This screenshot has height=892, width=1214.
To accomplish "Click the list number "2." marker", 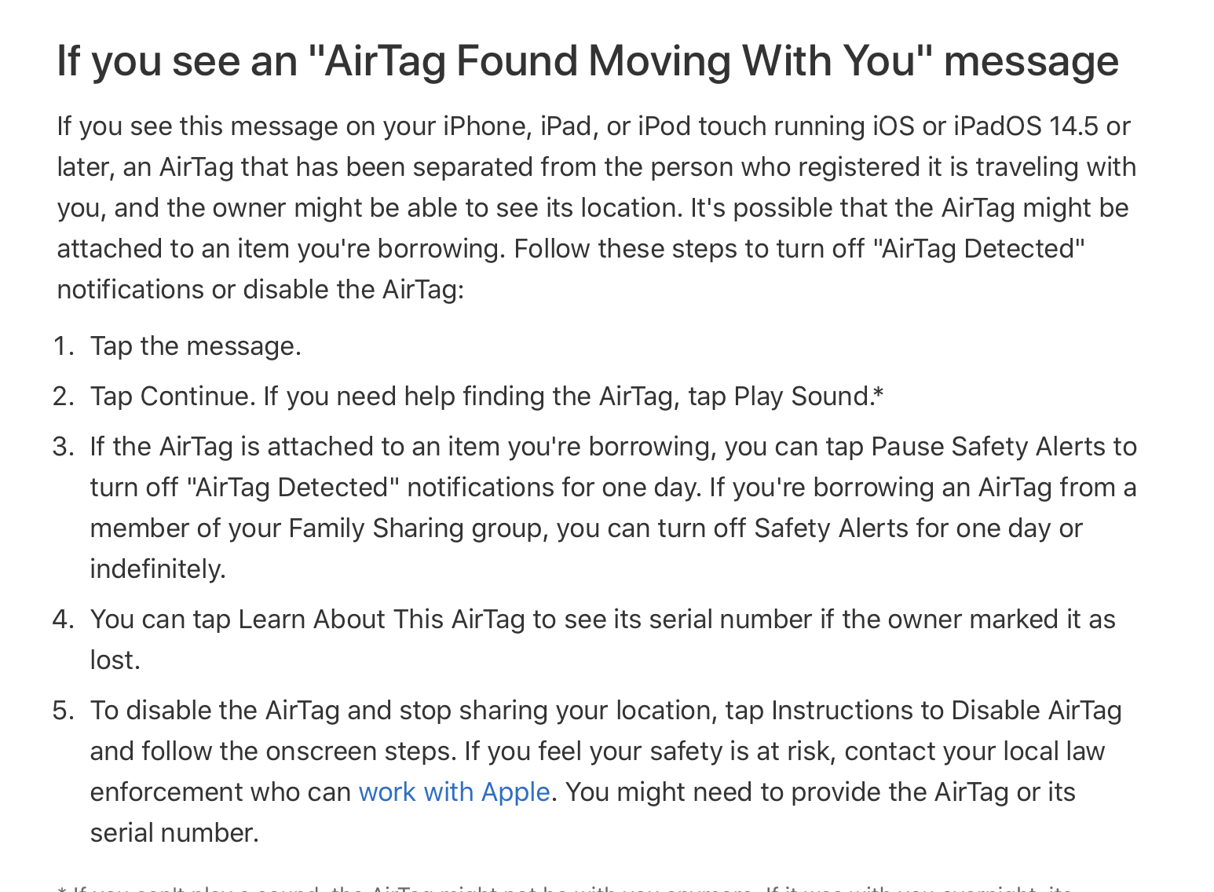I will click(x=64, y=397).
